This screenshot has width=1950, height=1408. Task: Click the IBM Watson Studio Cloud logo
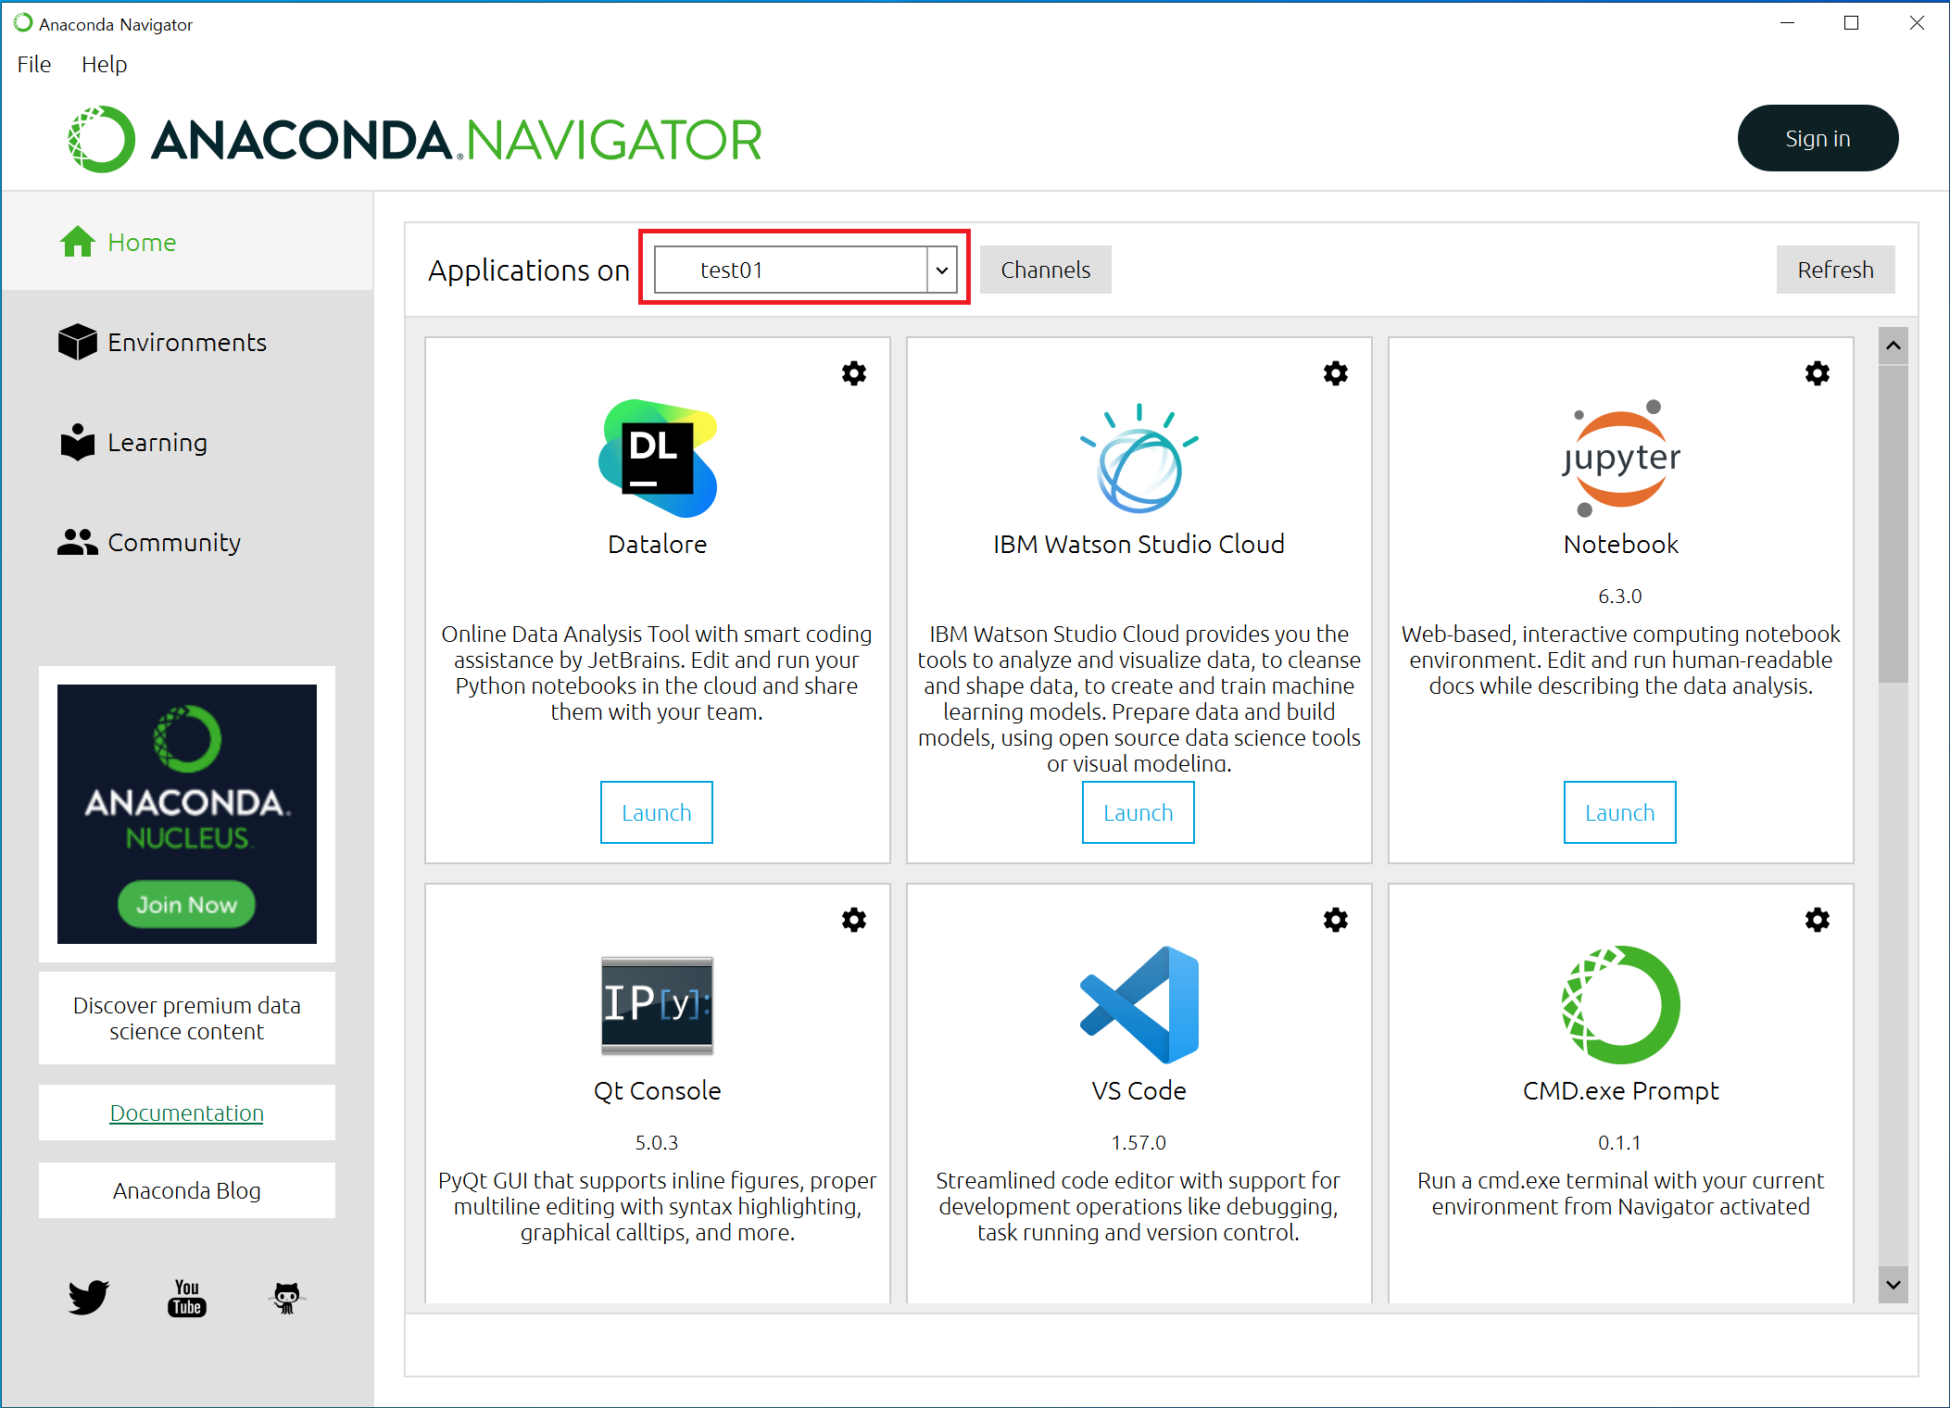point(1139,459)
